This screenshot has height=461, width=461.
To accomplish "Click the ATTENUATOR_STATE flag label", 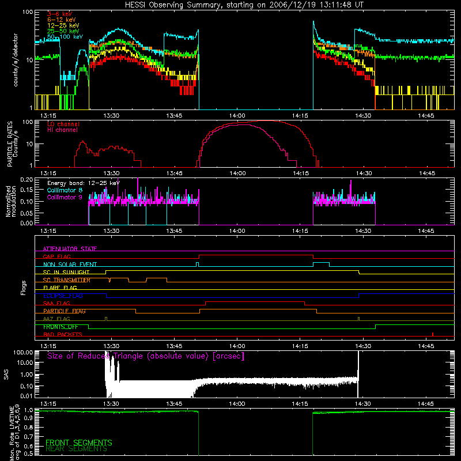I will point(70,249).
